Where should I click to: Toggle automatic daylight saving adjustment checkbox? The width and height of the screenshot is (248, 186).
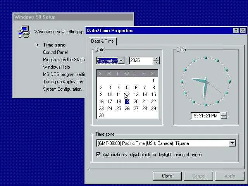coord(98,154)
